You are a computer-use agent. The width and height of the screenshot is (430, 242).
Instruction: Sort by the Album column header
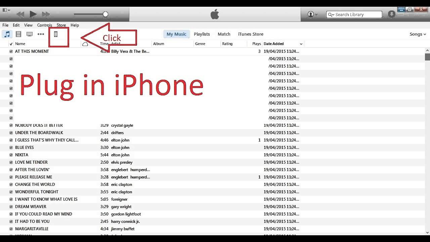[159, 44]
